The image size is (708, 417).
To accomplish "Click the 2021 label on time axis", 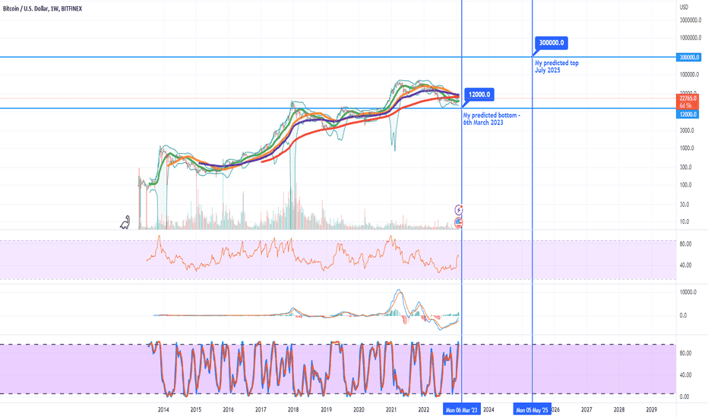I will 391,409.
